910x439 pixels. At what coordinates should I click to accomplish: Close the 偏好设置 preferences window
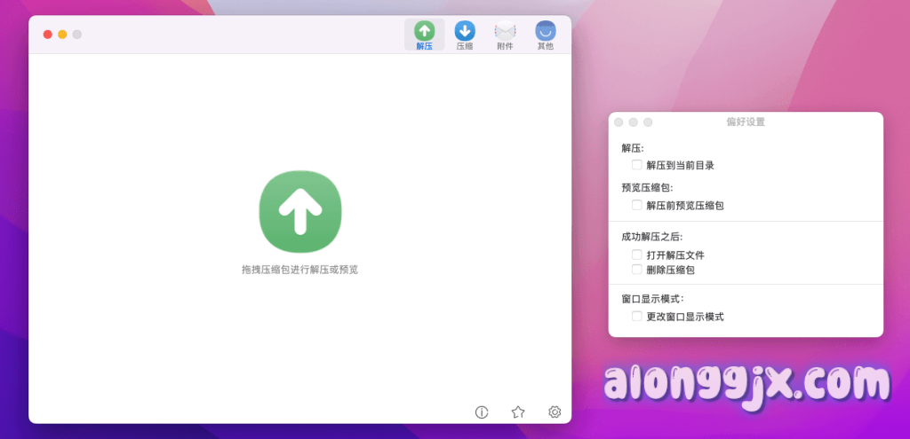pos(619,122)
